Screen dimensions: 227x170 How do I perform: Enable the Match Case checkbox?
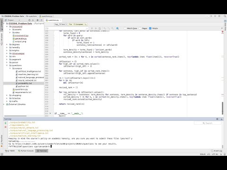[x=125, y=28]
